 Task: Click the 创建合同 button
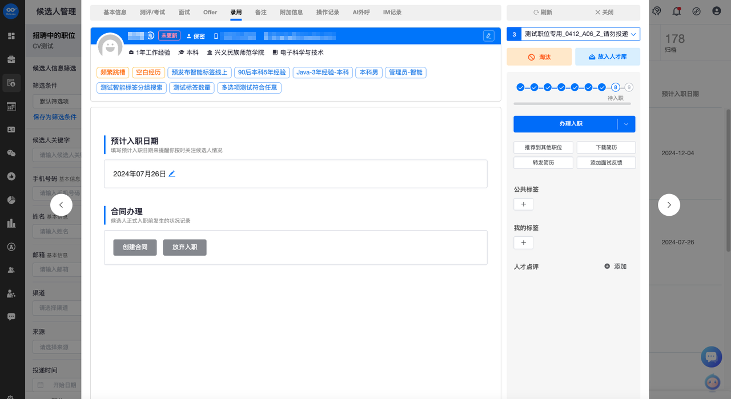(135, 247)
